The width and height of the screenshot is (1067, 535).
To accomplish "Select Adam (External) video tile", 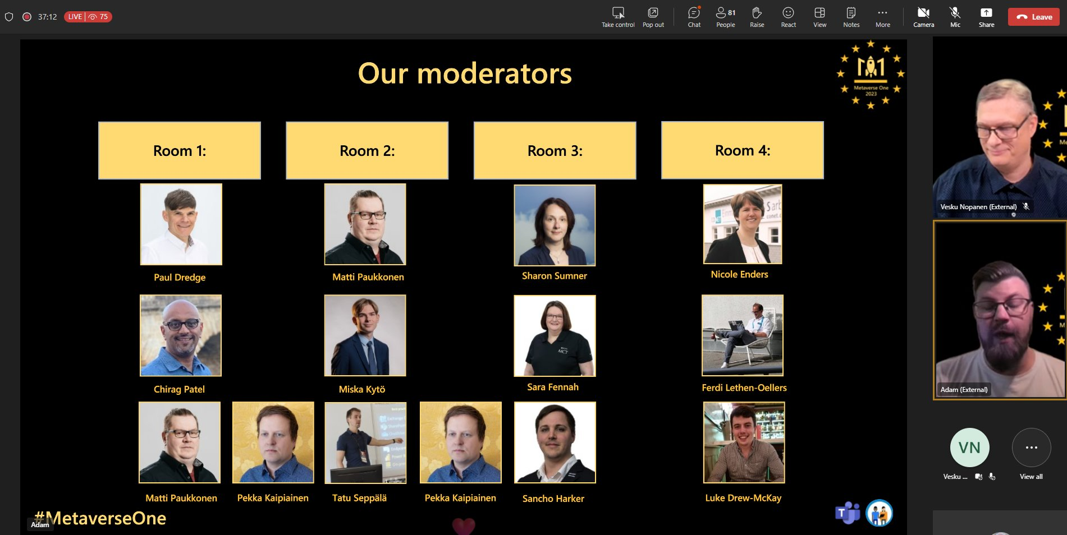I will [999, 310].
